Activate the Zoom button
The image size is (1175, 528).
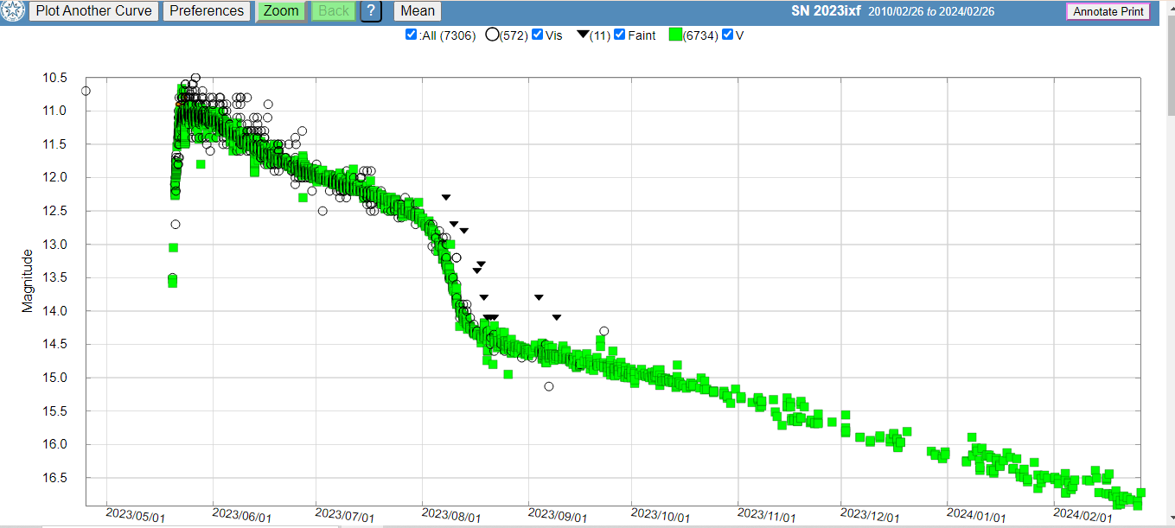[x=281, y=11]
